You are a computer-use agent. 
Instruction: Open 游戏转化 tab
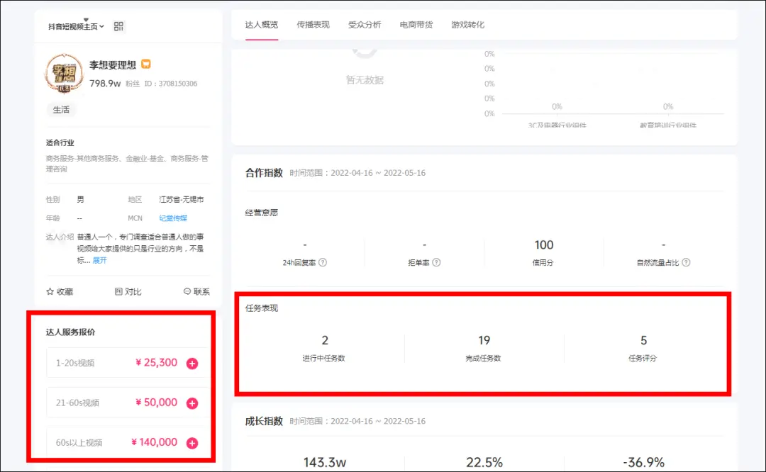468,25
